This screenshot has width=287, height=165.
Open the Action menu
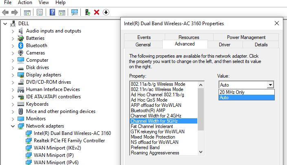point(25,2)
